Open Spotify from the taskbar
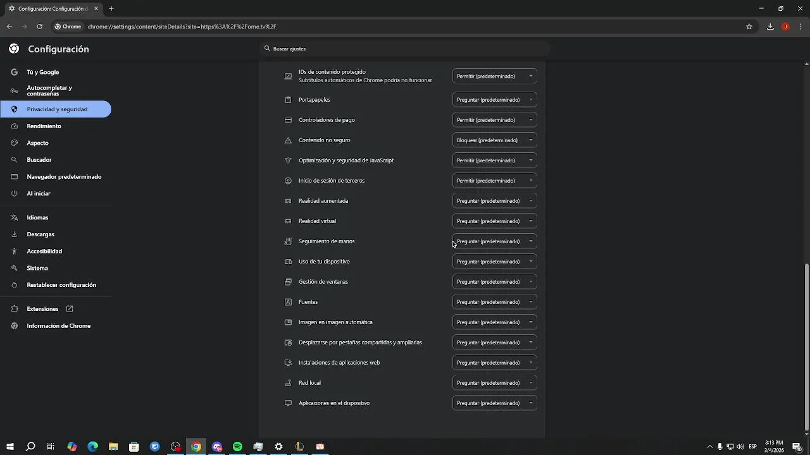 [237, 447]
